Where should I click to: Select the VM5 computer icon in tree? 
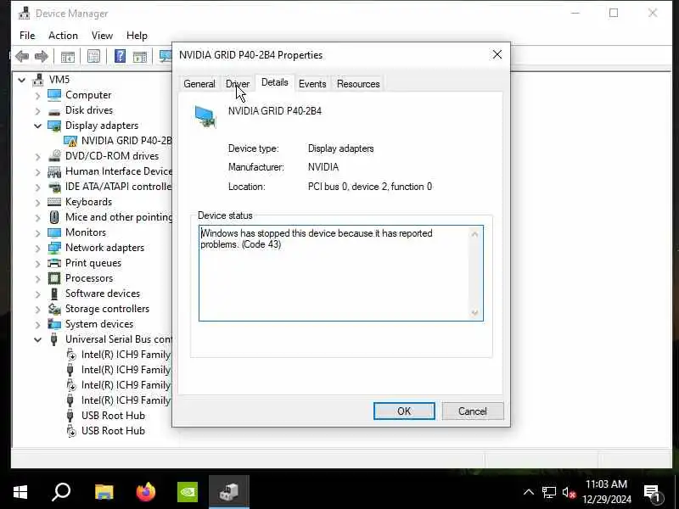(38, 80)
